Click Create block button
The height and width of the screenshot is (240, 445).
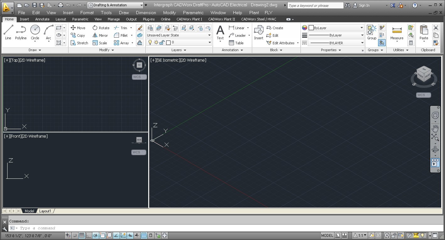point(275,28)
